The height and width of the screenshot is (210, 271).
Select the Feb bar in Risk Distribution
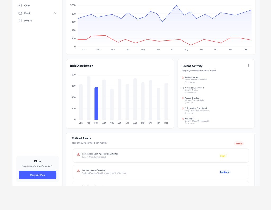[x=88, y=98]
